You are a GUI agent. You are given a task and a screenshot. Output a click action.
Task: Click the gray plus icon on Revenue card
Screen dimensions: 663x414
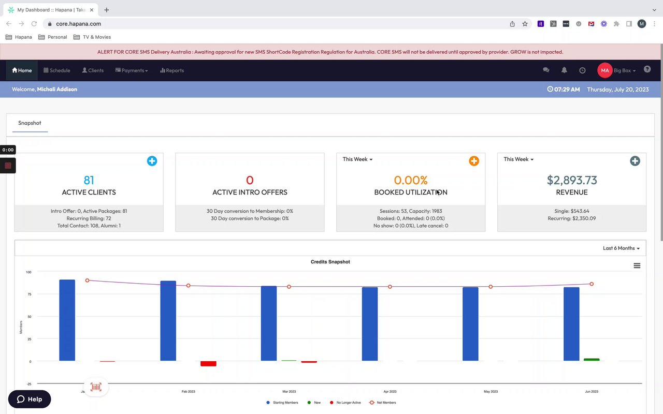[635, 161]
